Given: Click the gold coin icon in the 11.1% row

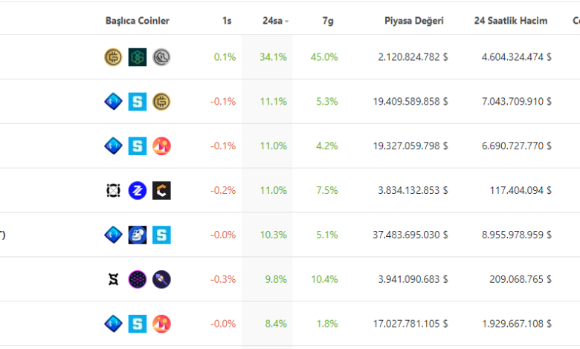Looking at the screenshot, I should pyautogui.click(x=161, y=102).
